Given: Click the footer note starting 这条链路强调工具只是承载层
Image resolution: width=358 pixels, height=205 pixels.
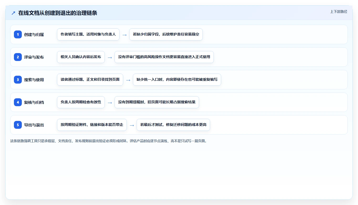Looking at the screenshot, I should click(x=108, y=141).
